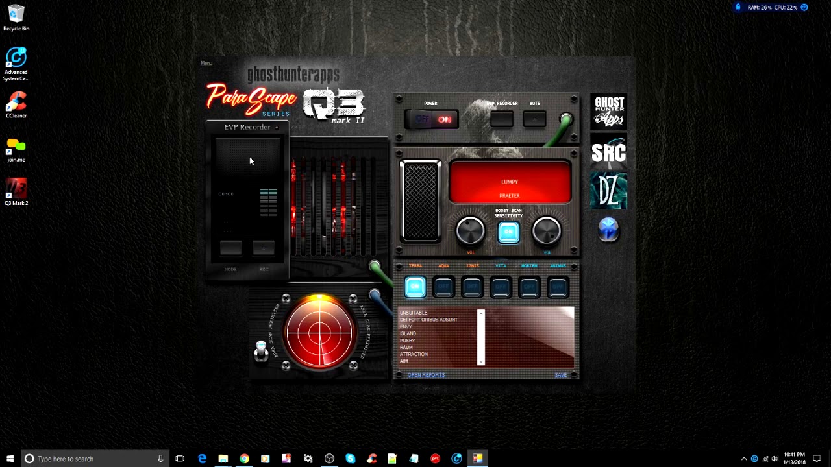Open the DZ logo icon
Viewport: 831px width, 467px height.
click(608, 191)
